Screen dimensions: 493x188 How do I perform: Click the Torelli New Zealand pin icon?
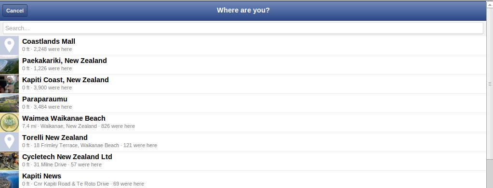coord(10,141)
